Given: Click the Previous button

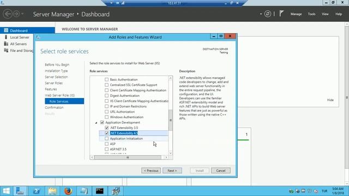Looking at the screenshot, I should (x=151, y=170).
